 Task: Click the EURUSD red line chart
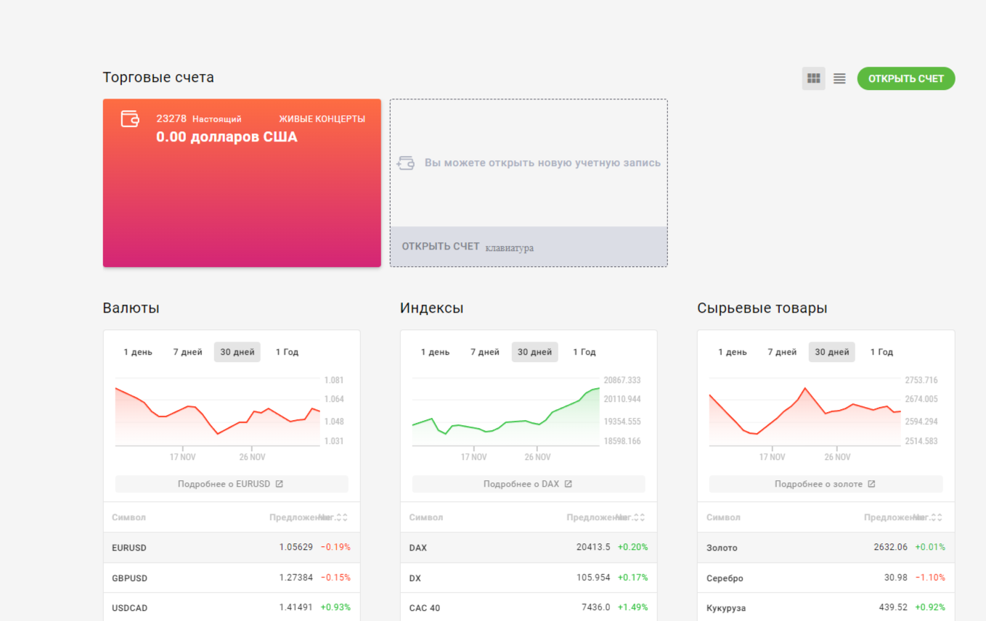[217, 412]
